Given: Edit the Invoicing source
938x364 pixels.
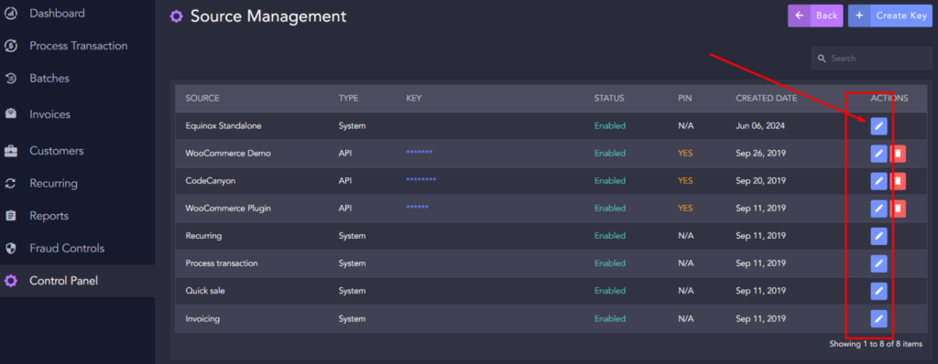Looking at the screenshot, I should click(x=878, y=318).
